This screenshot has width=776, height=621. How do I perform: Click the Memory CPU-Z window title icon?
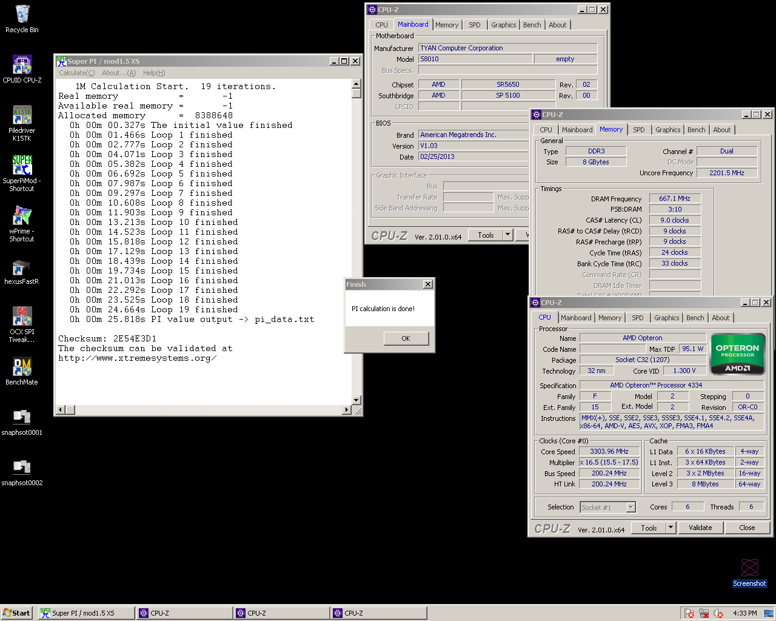(x=537, y=115)
